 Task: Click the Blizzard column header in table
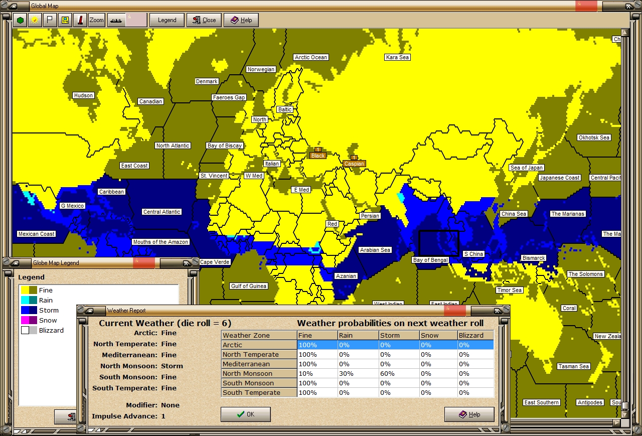(475, 335)
